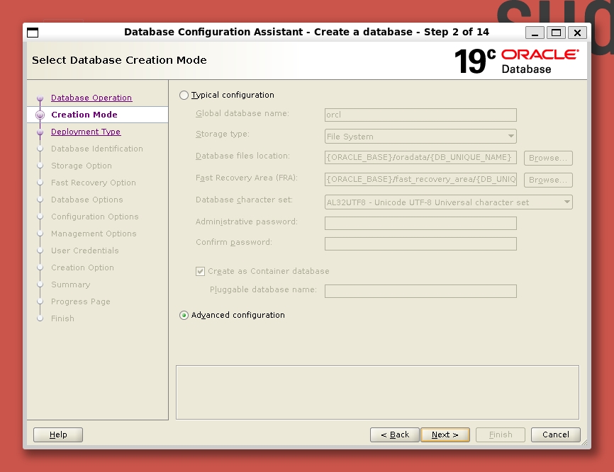Image resolution: width=614 pixels, height=472 pixels.
Task: Select the Typical configuration radio button
Action: [184, 95]
